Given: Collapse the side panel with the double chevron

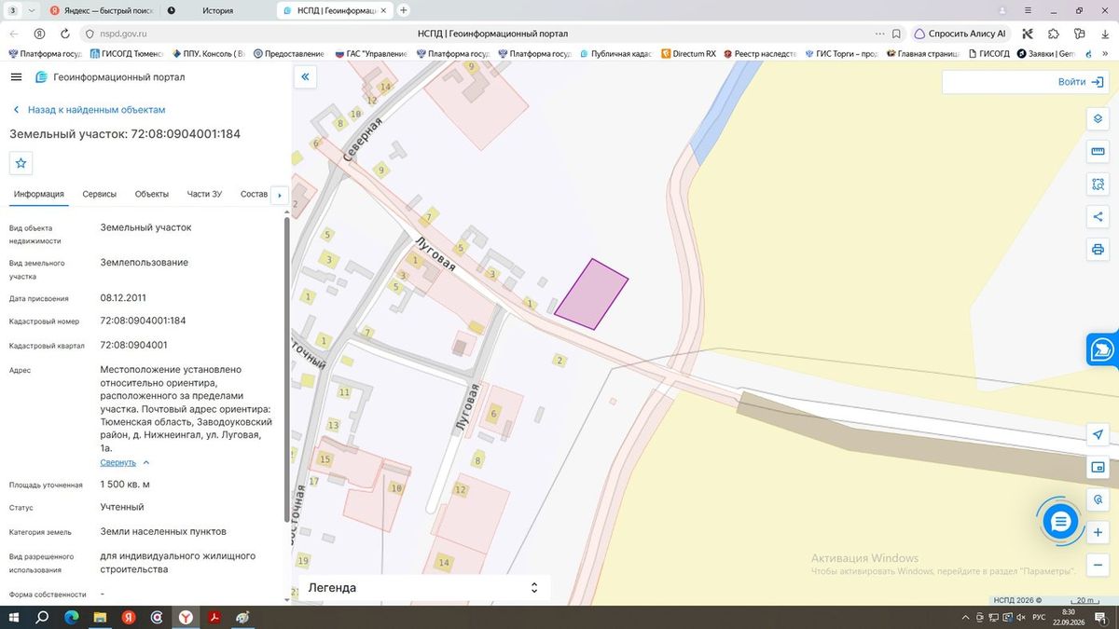Looking at the screenshot, I should (305, 77).
